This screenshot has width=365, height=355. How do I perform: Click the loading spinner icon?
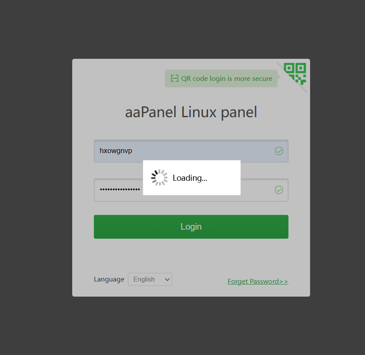159,178
